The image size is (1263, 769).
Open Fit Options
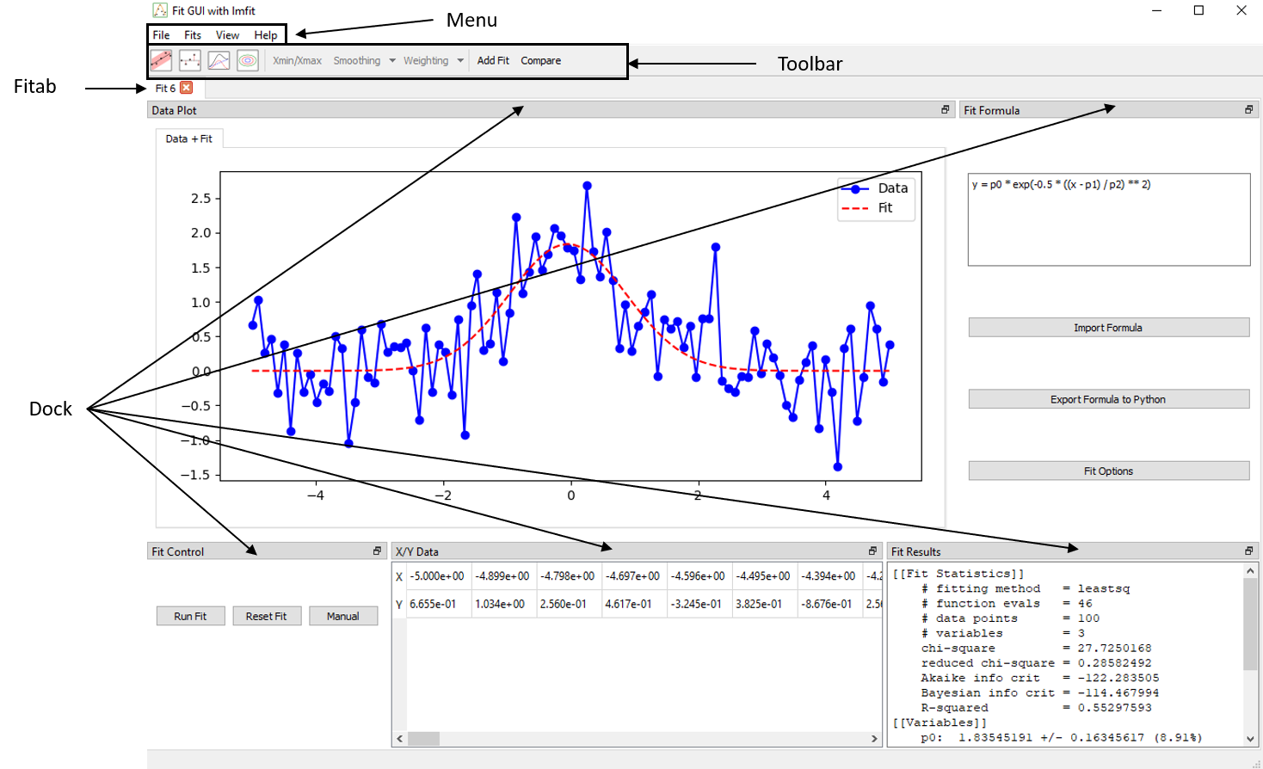(x=1108, y=471)
